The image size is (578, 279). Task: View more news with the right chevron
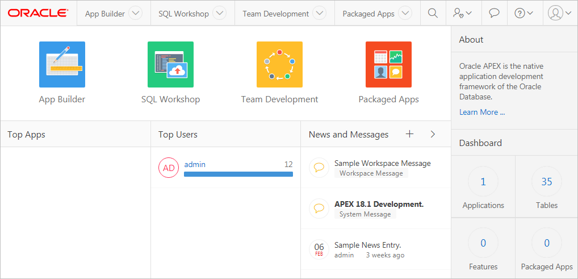click(x=433, y=134)
